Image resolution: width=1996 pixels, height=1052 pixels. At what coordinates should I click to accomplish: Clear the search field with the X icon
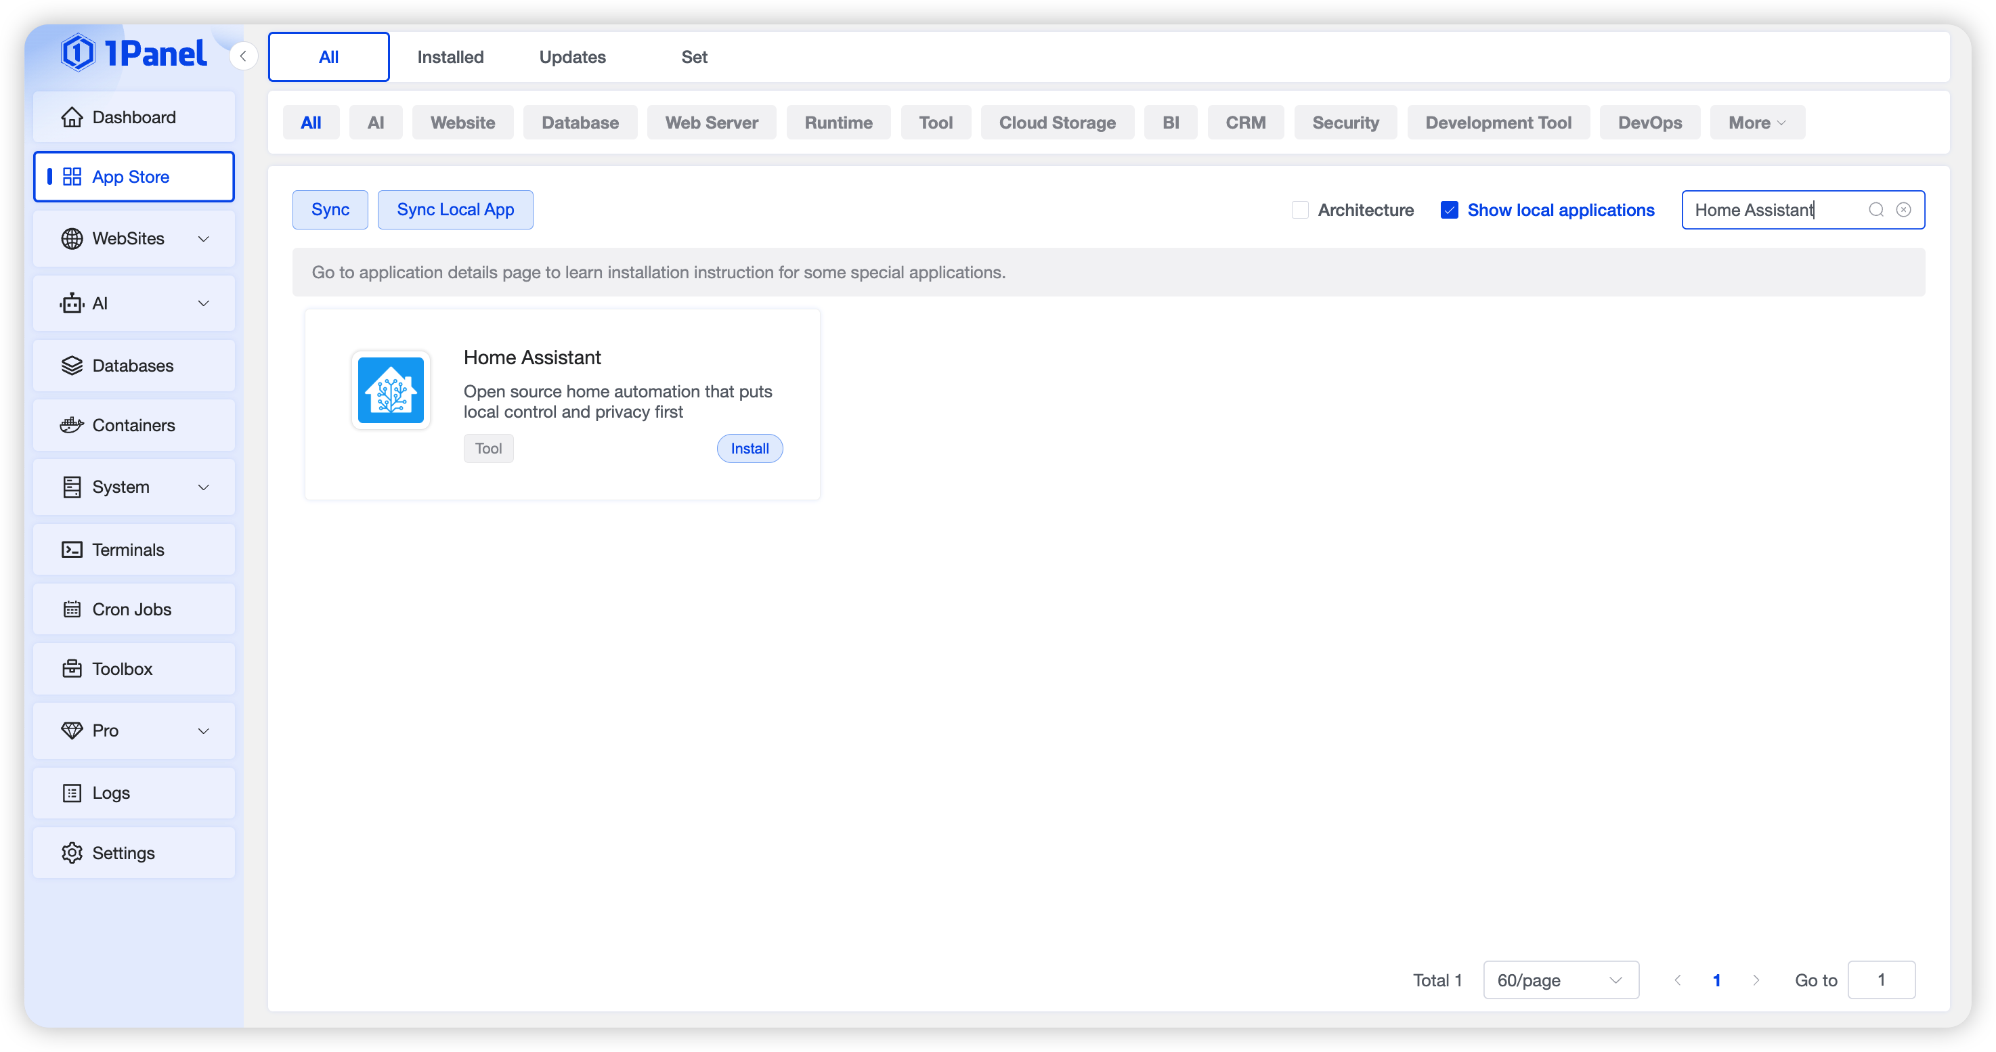1904,210
